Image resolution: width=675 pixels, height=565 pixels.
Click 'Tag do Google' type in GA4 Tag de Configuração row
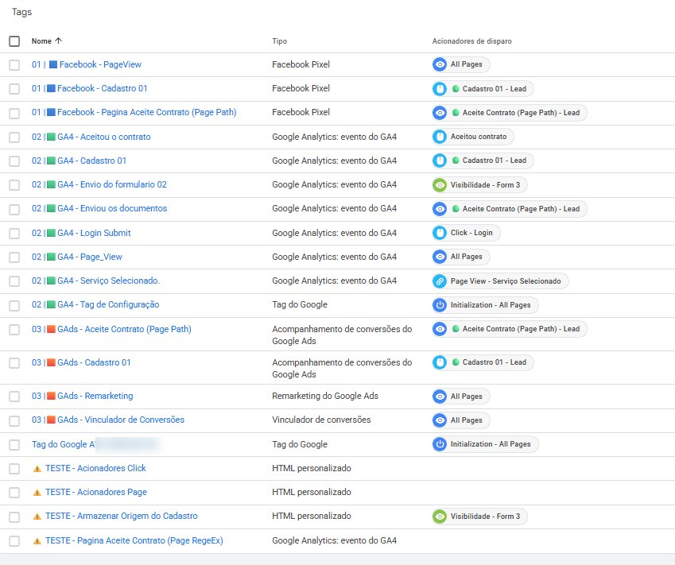(300, 304)
